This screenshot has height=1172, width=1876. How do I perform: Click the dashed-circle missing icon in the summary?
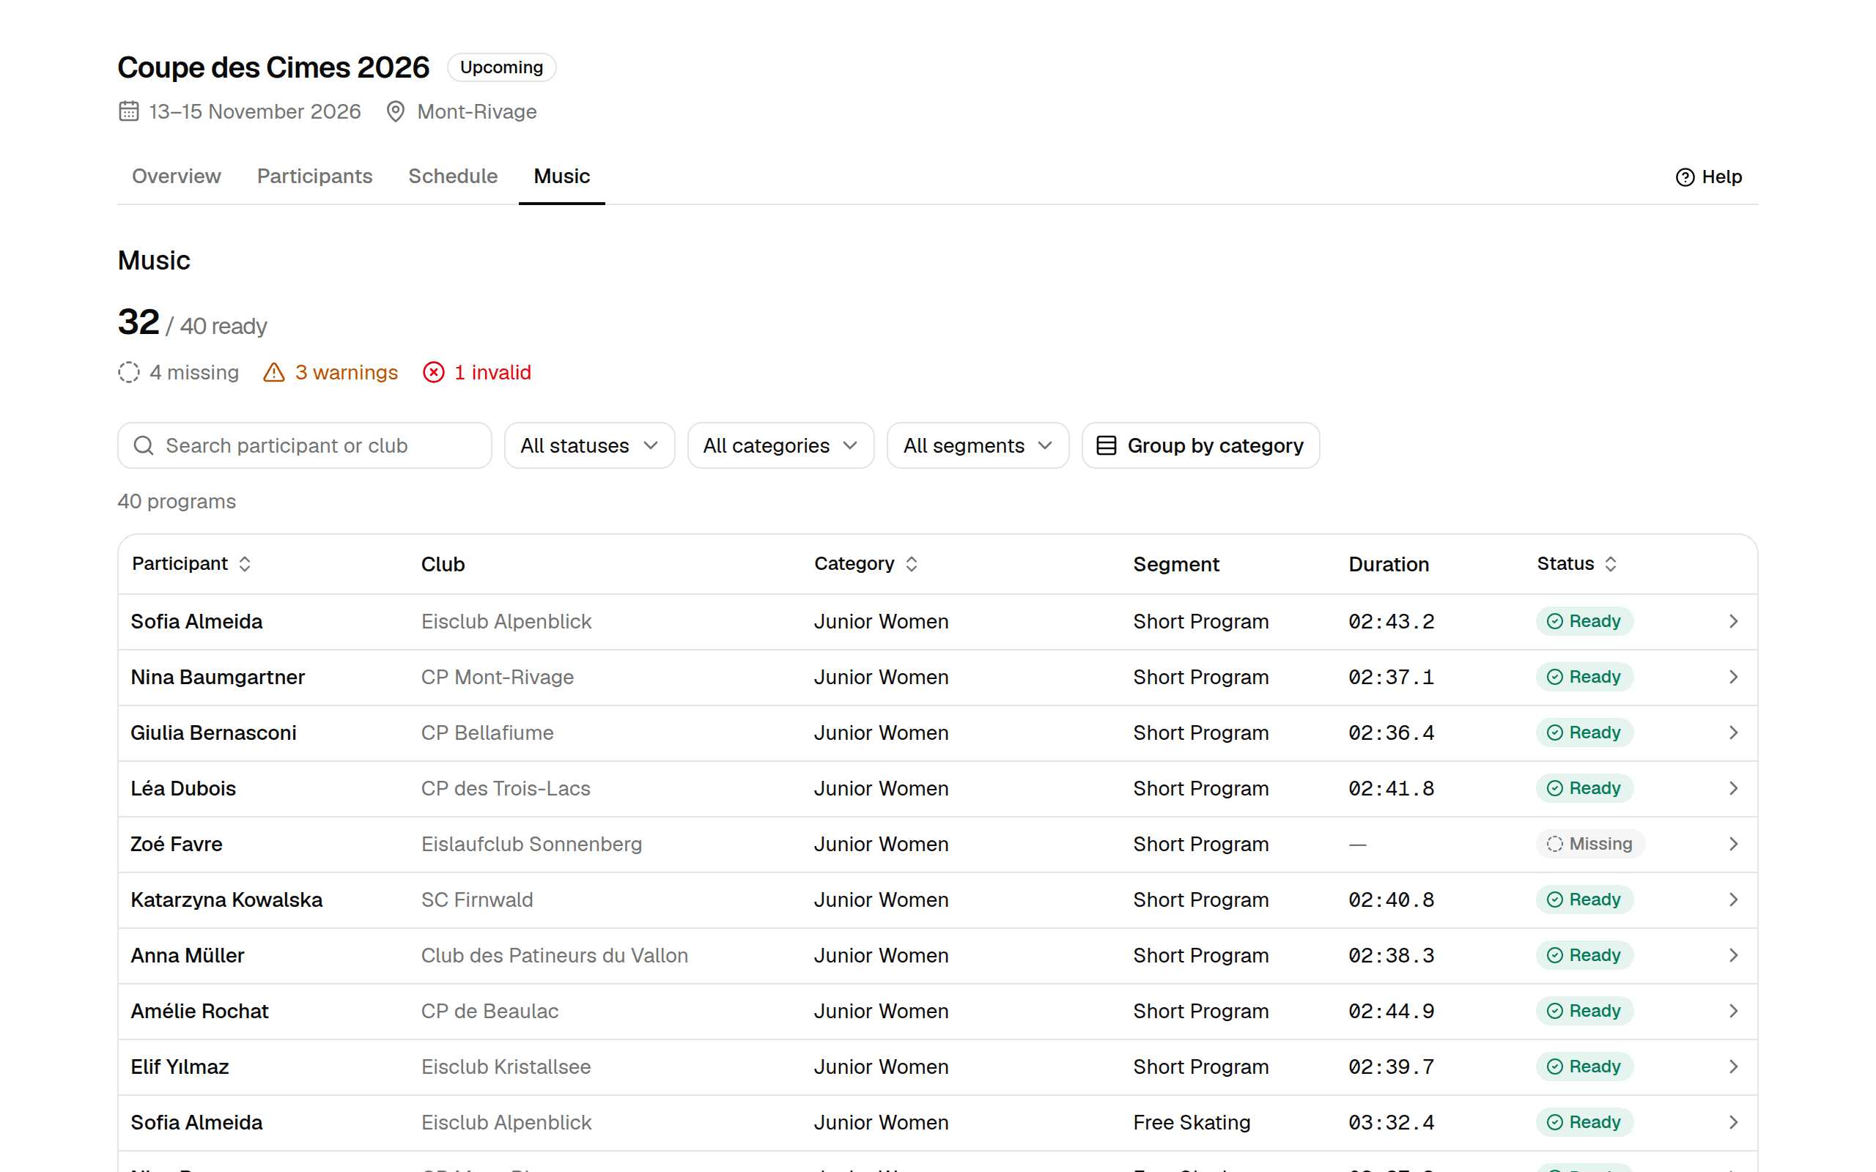[x=129, y=373]
